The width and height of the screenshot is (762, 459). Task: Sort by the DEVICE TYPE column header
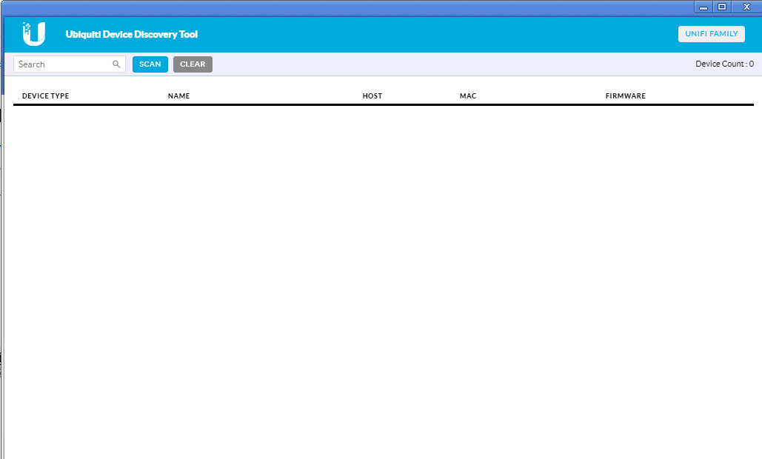[x=45, y=96]
